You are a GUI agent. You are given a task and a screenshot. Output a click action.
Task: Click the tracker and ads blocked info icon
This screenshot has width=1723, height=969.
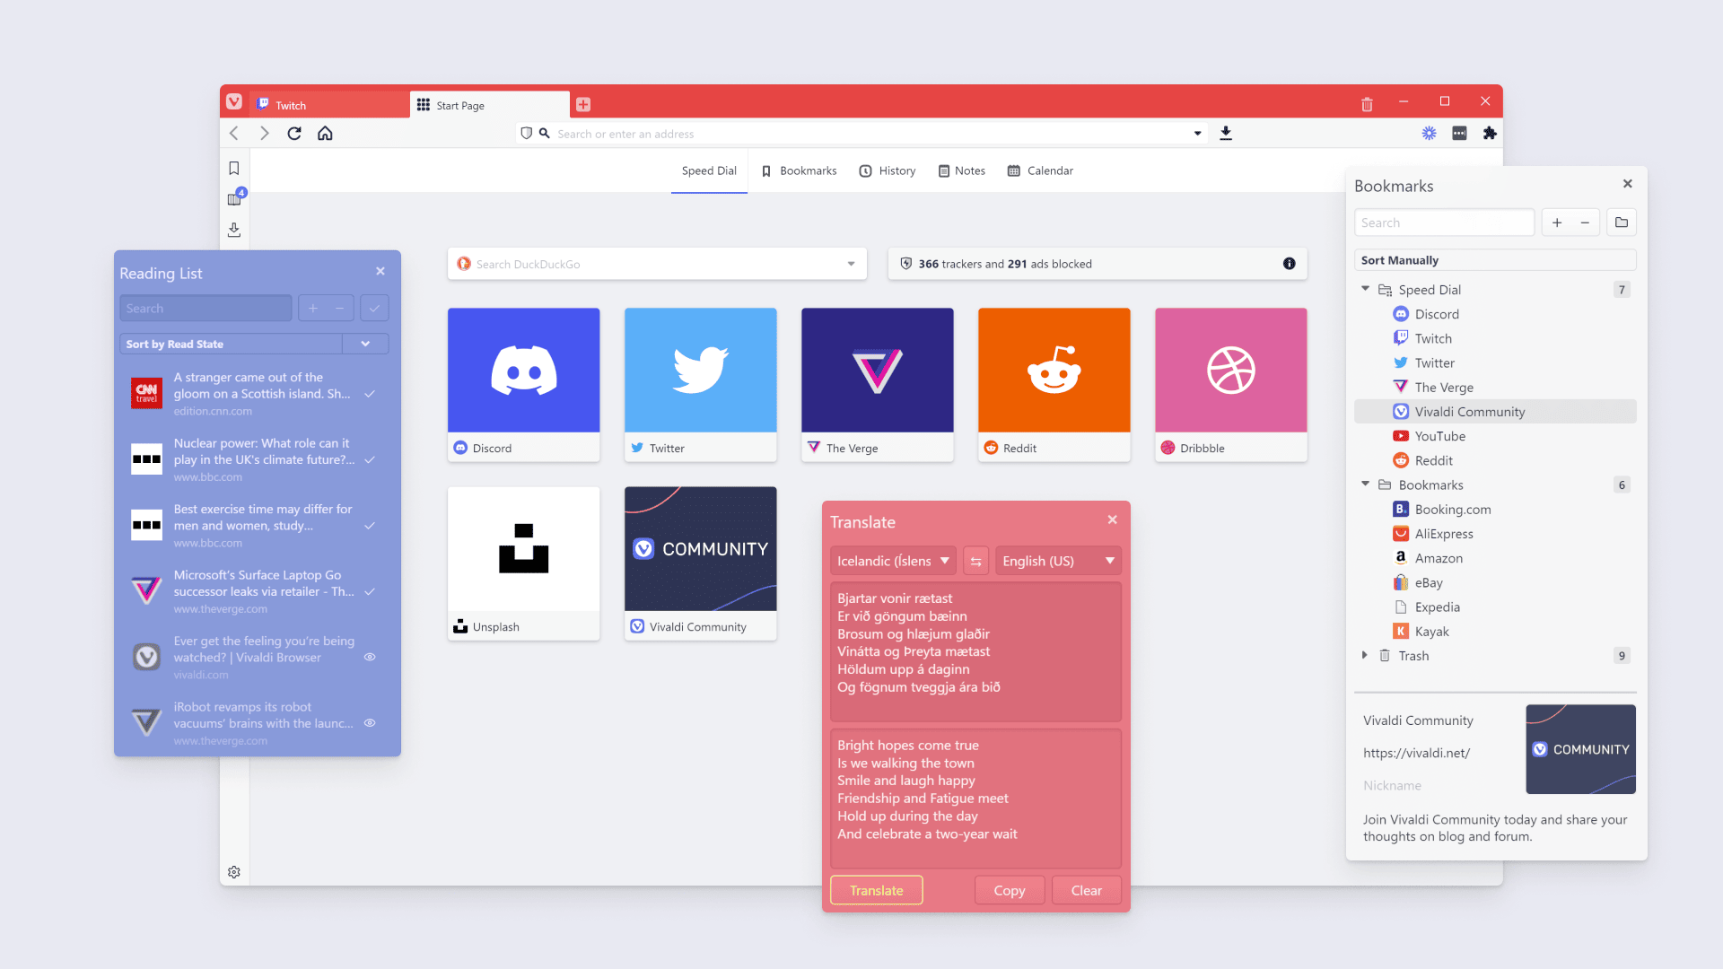click(x=1290, y=263)
